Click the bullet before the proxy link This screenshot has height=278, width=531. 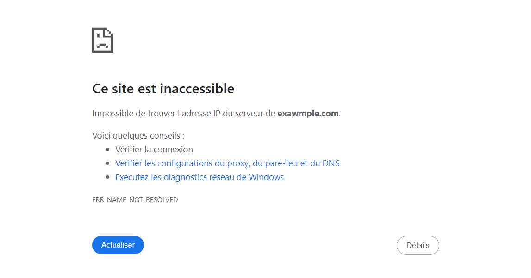point(108,163)
